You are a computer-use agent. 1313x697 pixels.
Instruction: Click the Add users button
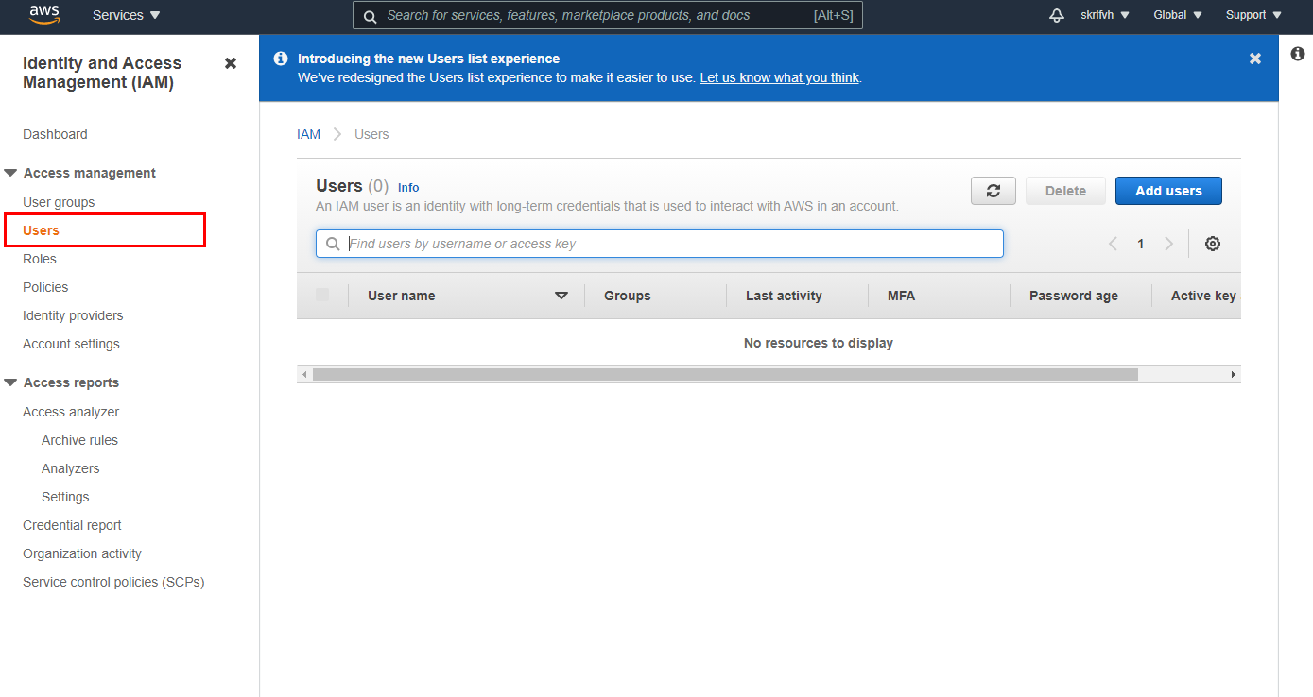coord(1168,191)
